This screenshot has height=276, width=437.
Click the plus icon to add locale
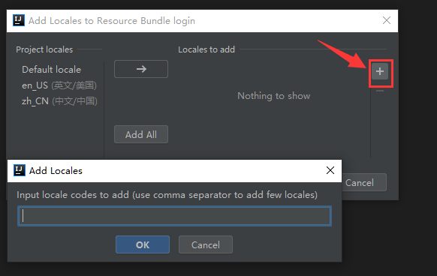(x=380, y=71)
